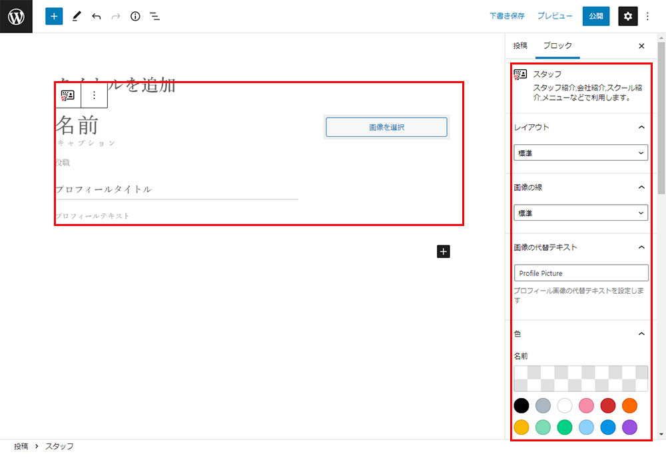This screenshot has width=666, height=470.
Task: Open the レイアウト dropdown
Action: pos(581,153)
